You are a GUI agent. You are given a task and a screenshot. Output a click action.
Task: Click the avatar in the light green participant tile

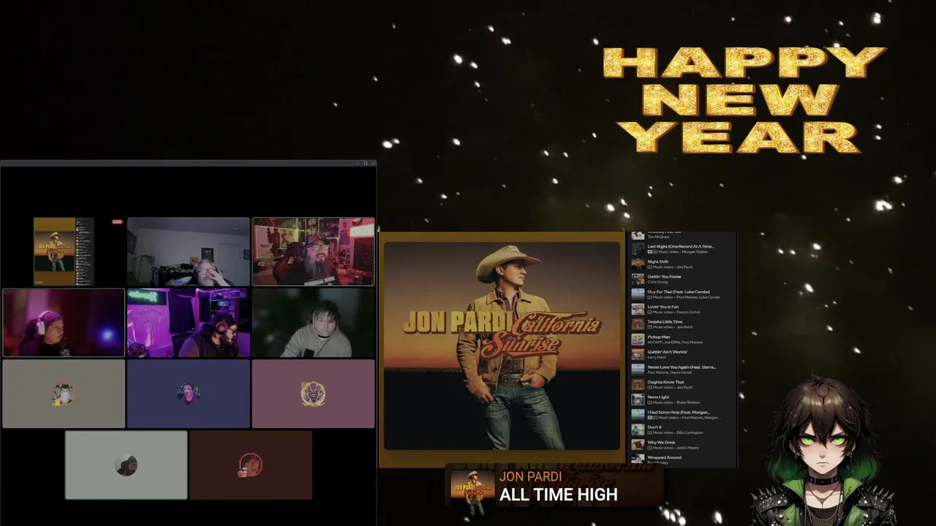coord(126,465)
